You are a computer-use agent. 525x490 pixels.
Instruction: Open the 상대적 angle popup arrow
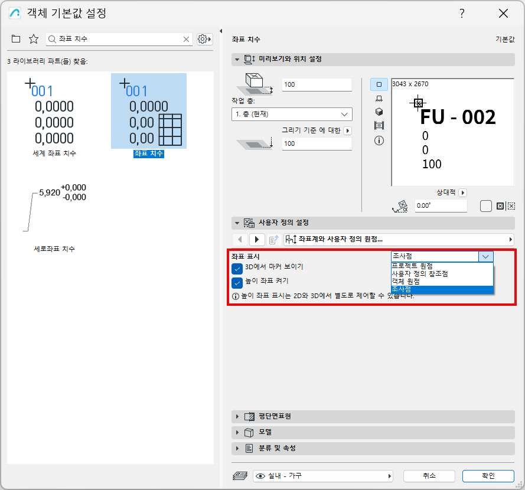[463, 193]
